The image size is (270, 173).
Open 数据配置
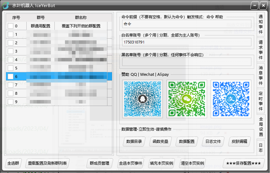tap(187, 141)
